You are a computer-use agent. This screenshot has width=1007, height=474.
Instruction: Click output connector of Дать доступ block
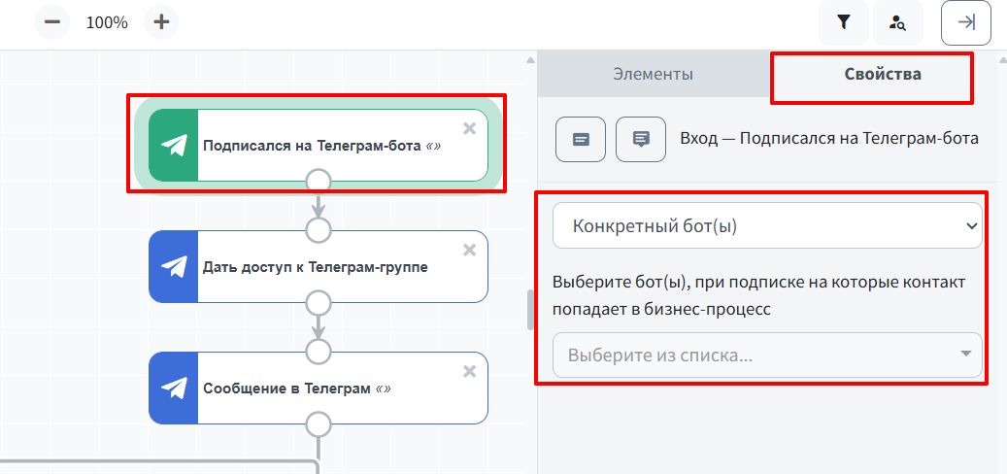tap(318, 303)
